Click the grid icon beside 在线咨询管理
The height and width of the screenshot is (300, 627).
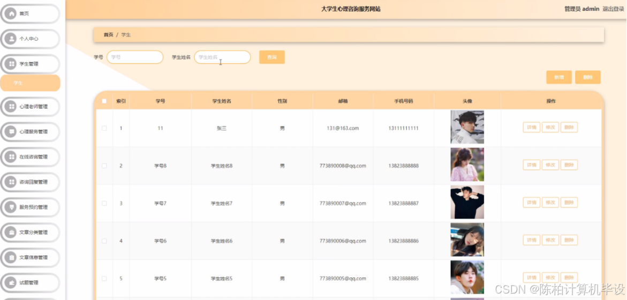[11, 157]
